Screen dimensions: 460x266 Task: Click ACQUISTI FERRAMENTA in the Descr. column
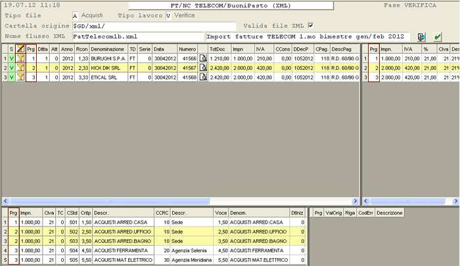[124, 250]
